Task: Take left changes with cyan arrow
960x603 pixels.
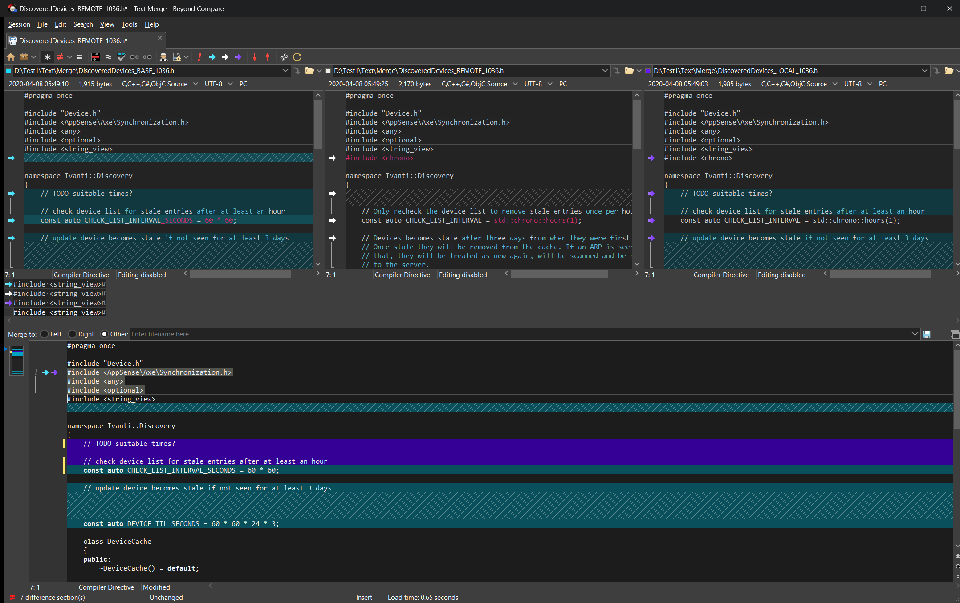Action: click(x=212, y=57)
